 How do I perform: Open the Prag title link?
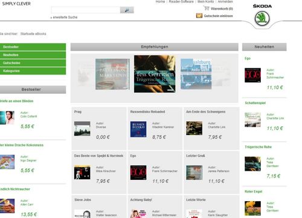point(78,111)
